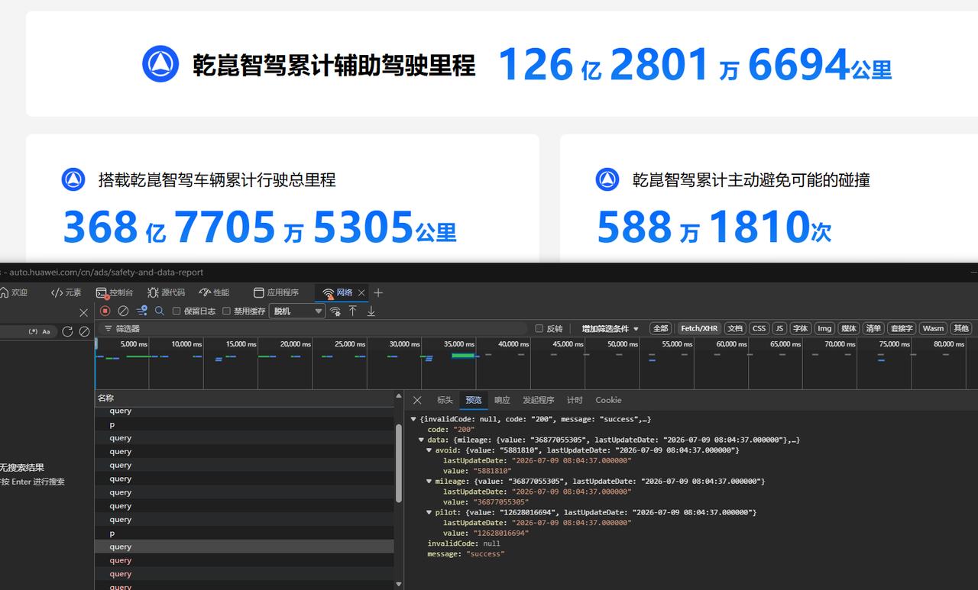The width and height of the screenshot is (978, 590).
Task: Toggle regular expression search (.*)
Action: coord(33,331)
